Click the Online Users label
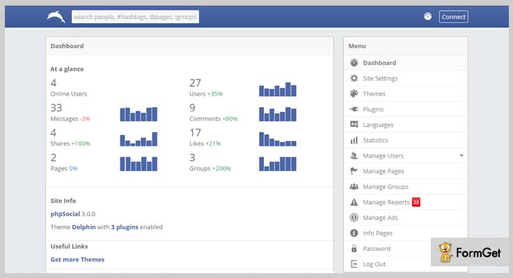Viewport: 513px width, 278px height. 69,94
